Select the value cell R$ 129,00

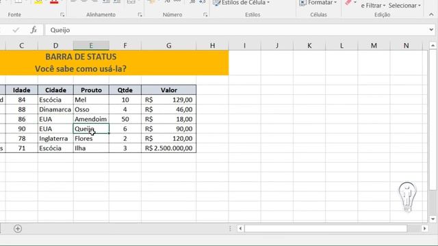click(169, 100)
